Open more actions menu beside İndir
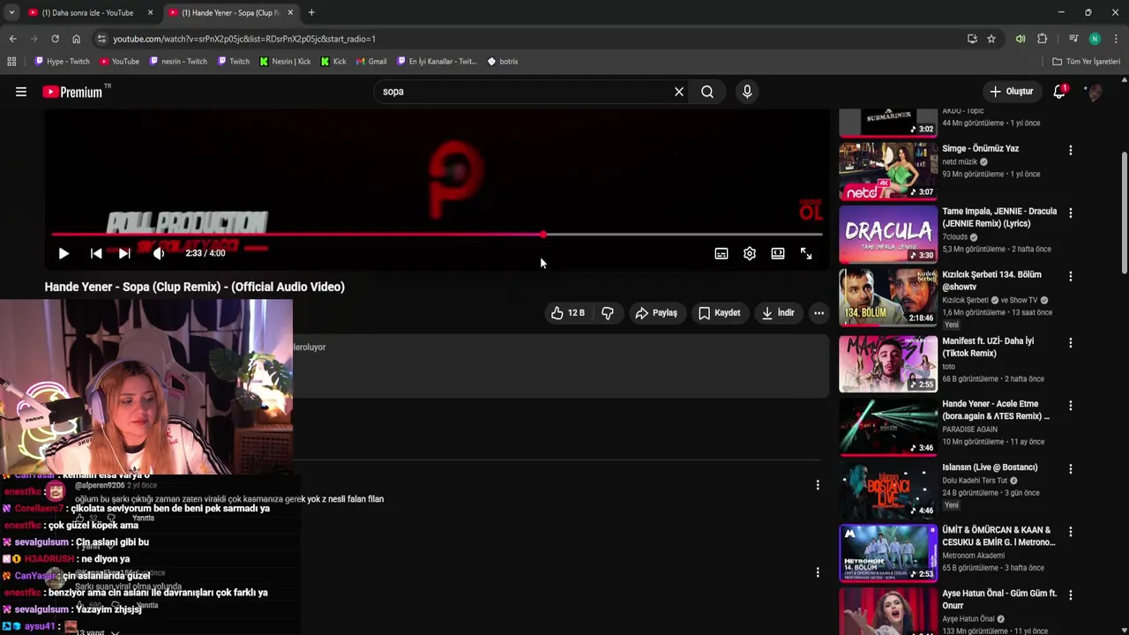1129x635 pixels. [819, 312]
